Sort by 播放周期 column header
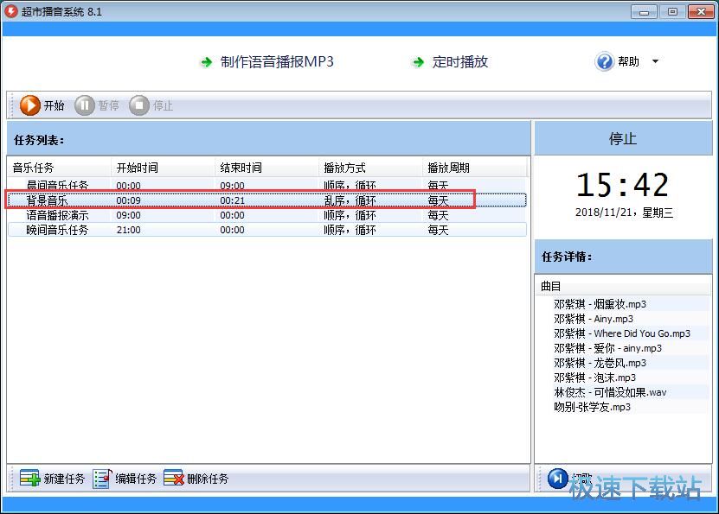 point(474,168)
